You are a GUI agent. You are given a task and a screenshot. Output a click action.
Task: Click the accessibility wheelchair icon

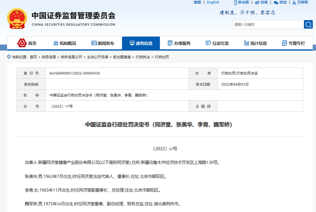pyautogui.click(x=294, y=3)
